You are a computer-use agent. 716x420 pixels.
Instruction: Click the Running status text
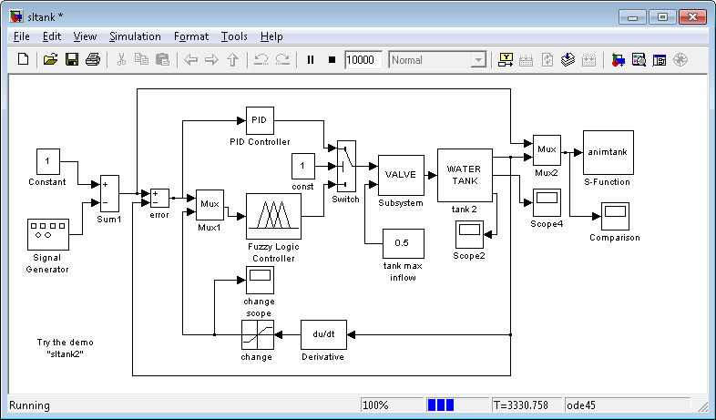(x=30, y=405)
